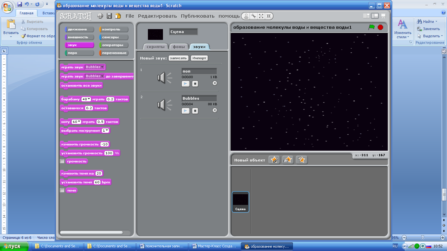This screenshot has width=447, height=251.
Task: Select the shrink sprite tool
Action: click(x=268, y=16)
